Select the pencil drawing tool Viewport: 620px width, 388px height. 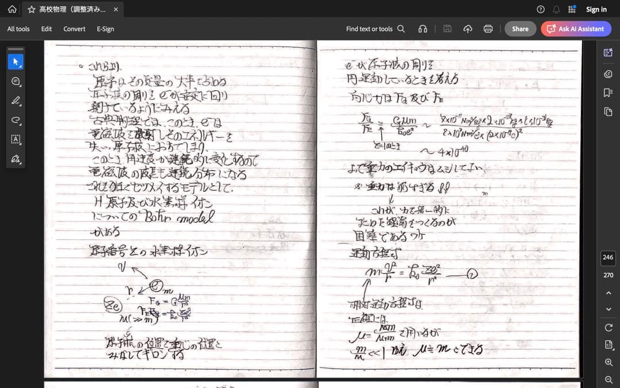point(15,101)
